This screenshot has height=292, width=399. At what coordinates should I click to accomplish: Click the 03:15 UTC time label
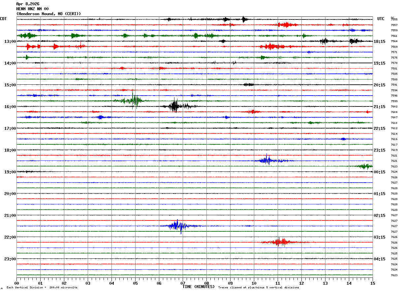tap(380, 237)
